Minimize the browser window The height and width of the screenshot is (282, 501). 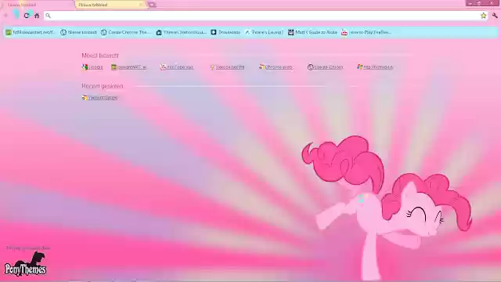[x=470, y=3]
